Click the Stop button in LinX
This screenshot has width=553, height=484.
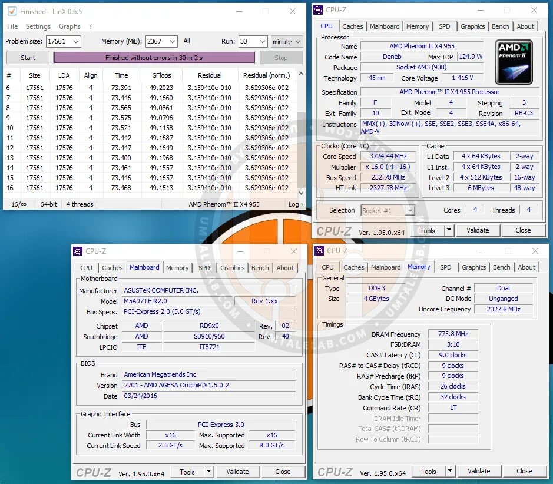[281, 58]
